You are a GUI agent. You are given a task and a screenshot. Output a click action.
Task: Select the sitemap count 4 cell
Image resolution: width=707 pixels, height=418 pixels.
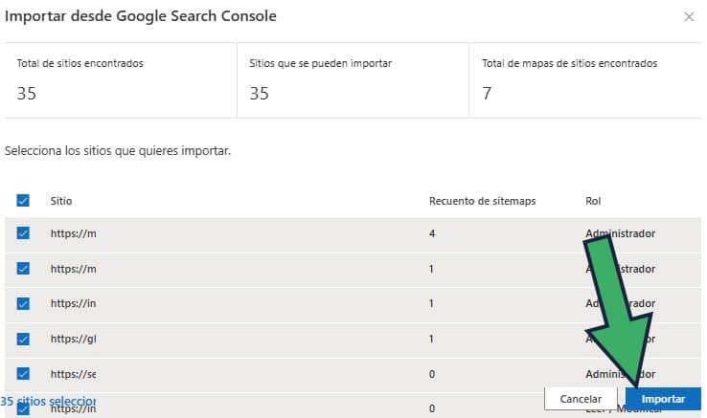pyautogui.click(x=432, y=233)
